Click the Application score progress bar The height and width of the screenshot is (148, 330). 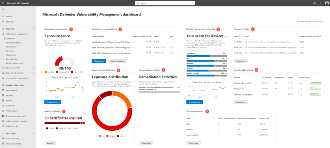[x=207, y=56]
